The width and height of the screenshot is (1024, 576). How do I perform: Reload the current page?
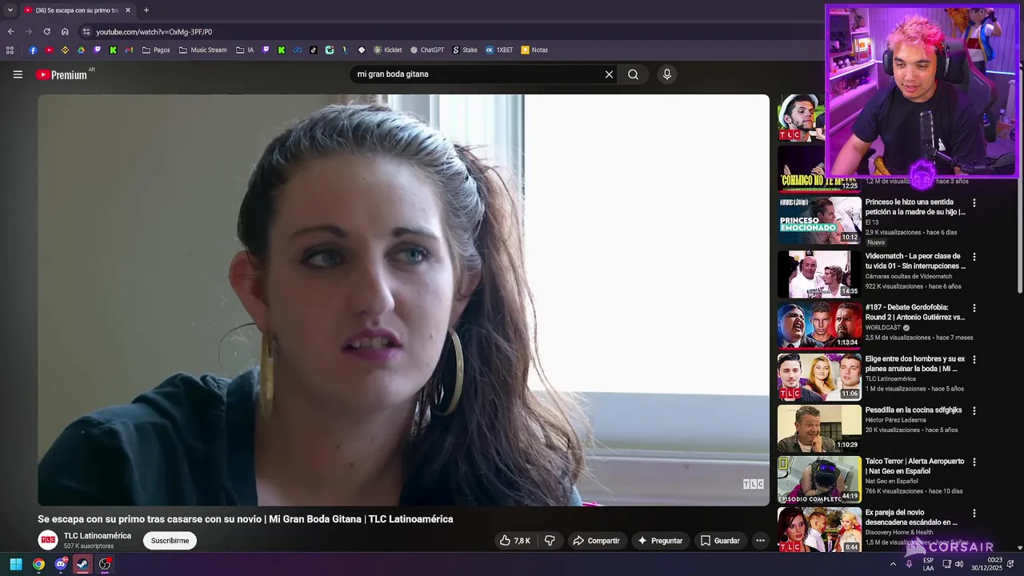click(x=46, y=32)
